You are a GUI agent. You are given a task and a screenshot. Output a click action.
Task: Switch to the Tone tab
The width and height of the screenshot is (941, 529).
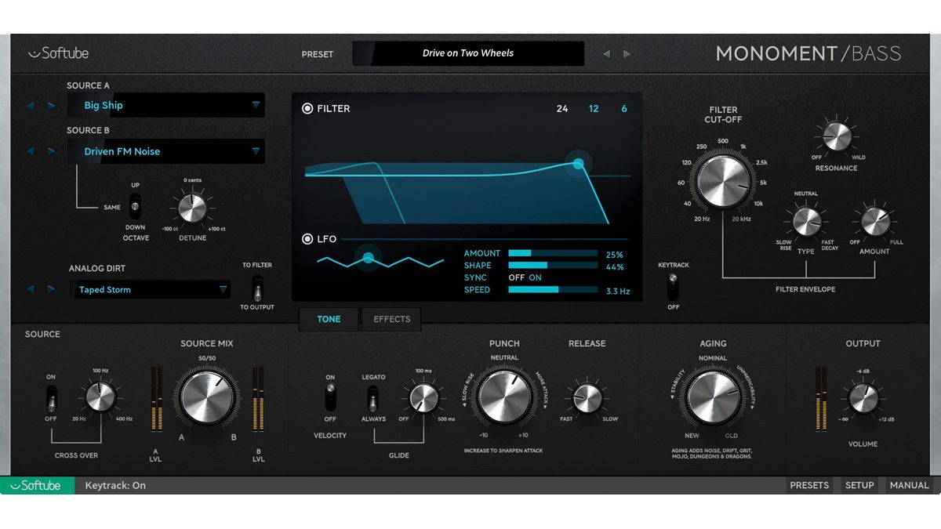(x=329, y=319)
